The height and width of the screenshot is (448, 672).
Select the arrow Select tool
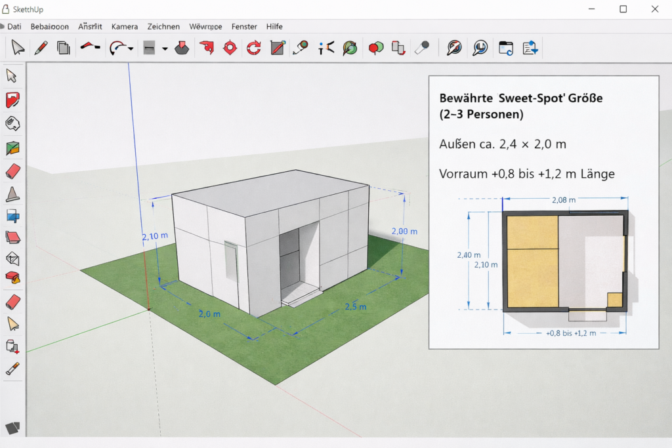click(18, 47)
